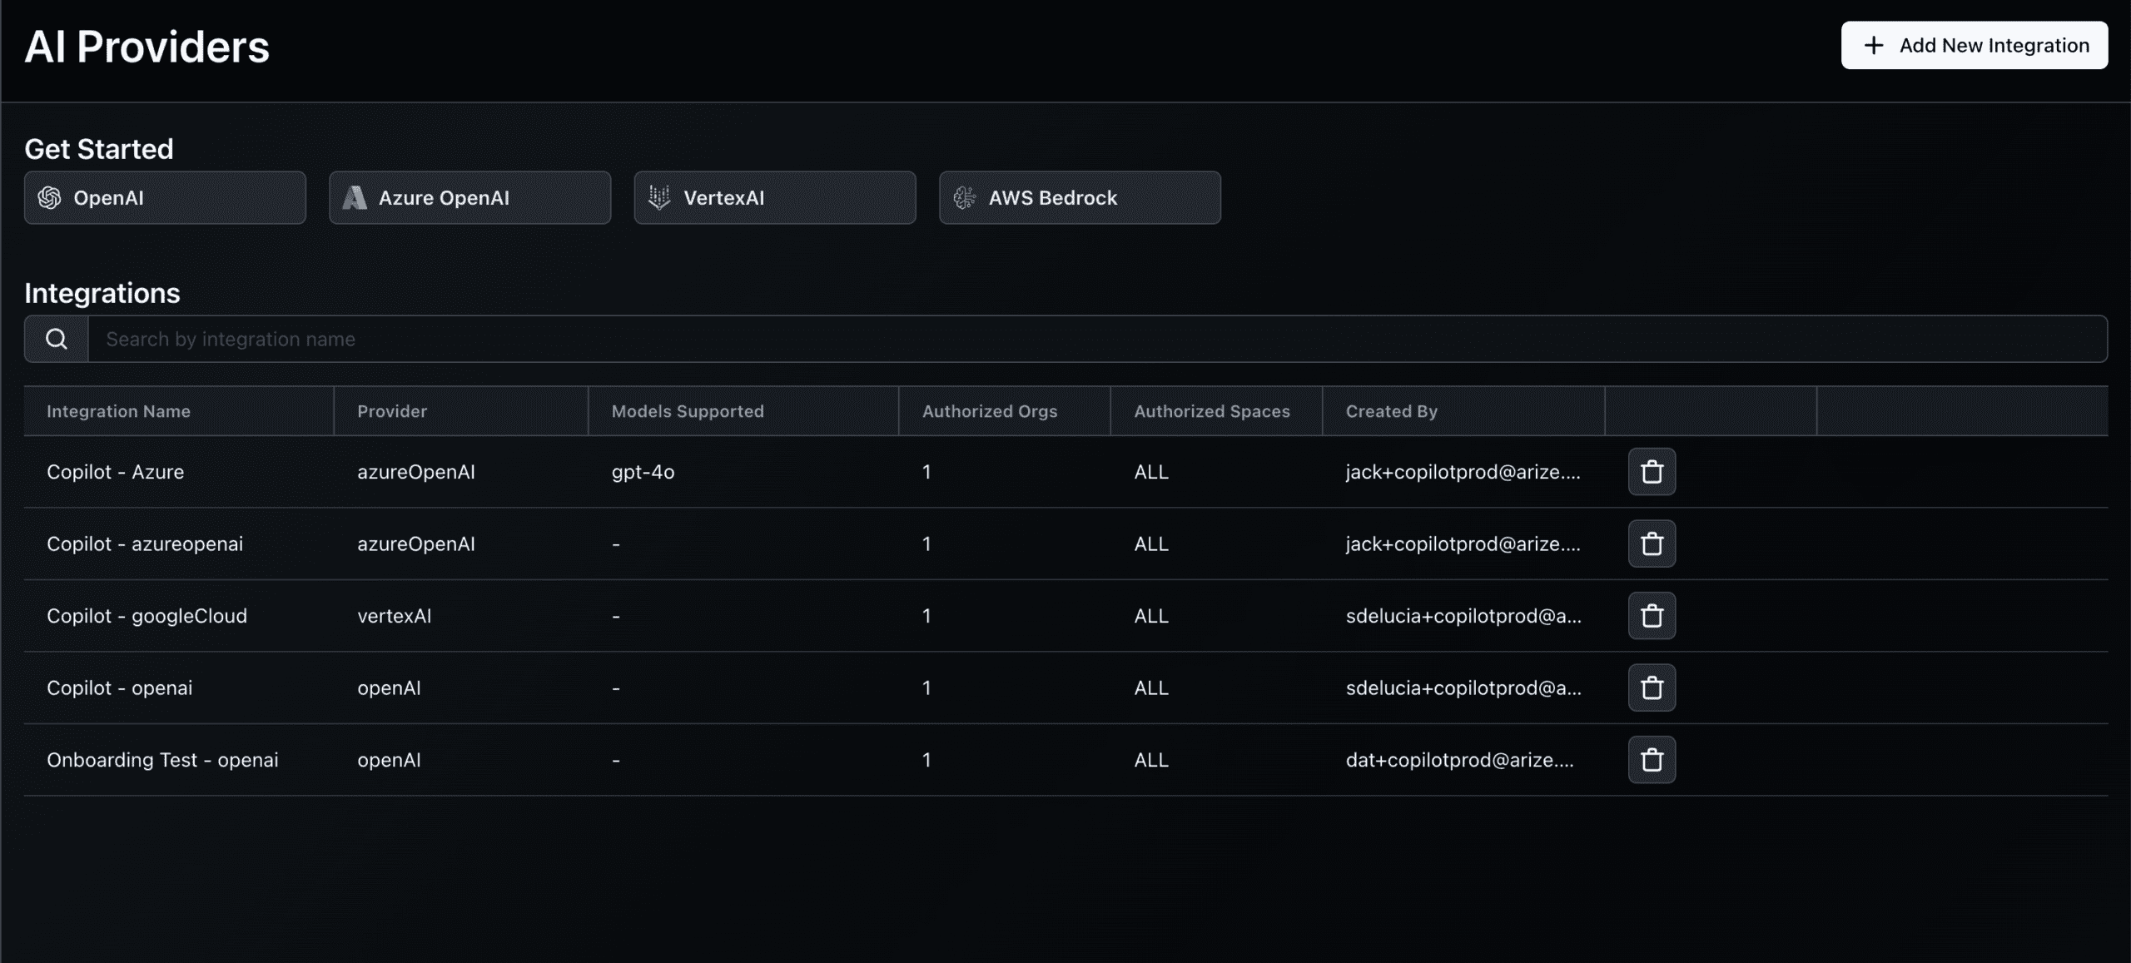Click Add New Integration button
Screen dimensions: 2131x963
[x=1974, y=46]
